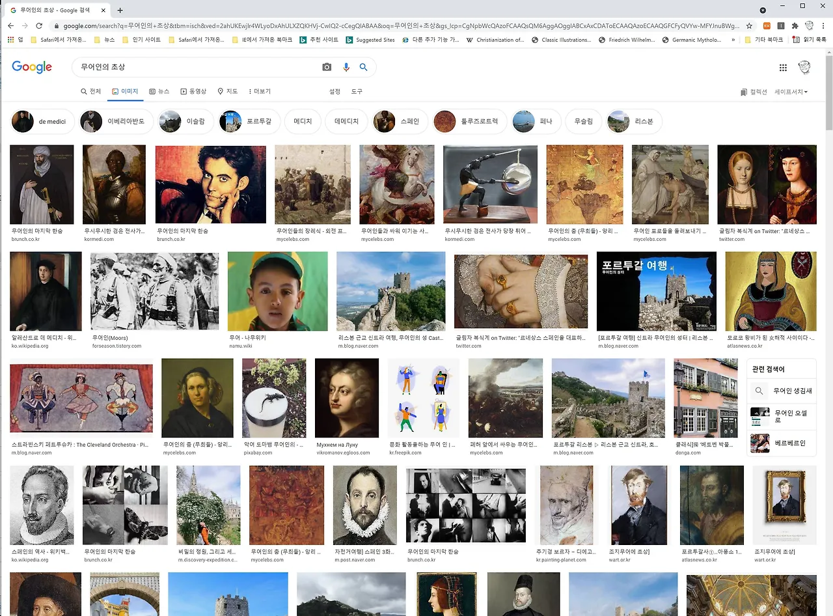This screenshot has width=833, height=616.
Task: Expand the 더보기 search menu
Action: (x=259, y=92)
